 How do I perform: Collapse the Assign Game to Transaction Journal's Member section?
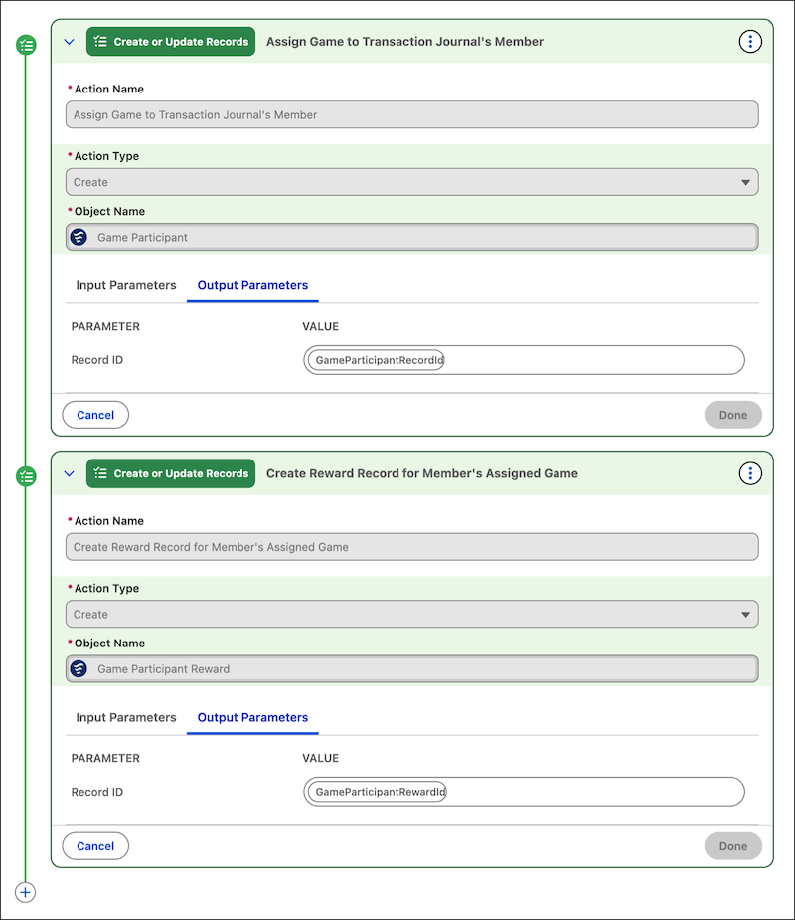pyautogui.click(x=70, y=42)
